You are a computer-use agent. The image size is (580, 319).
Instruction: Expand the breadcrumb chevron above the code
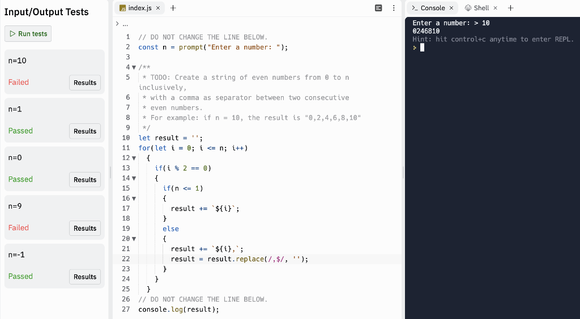point(117,24)
